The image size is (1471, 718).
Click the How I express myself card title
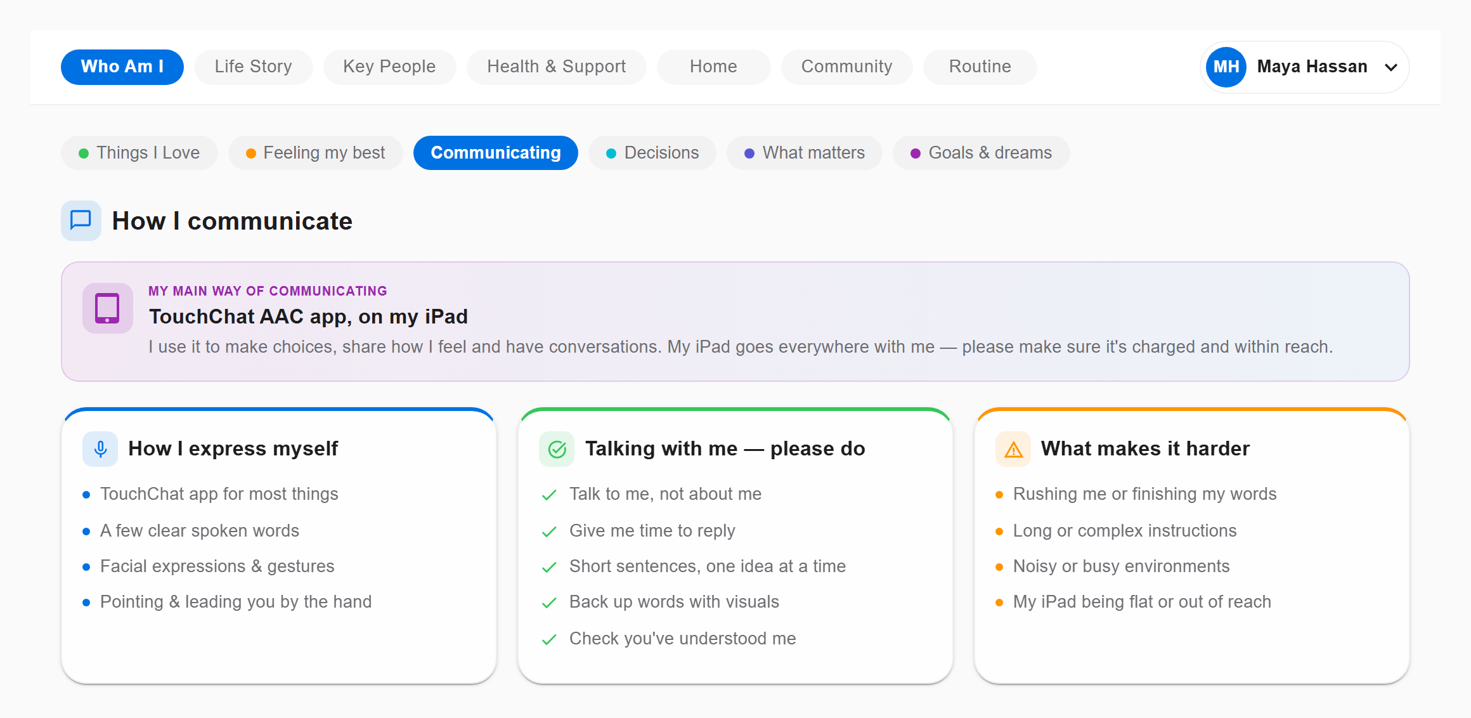(x=233, y=448)
